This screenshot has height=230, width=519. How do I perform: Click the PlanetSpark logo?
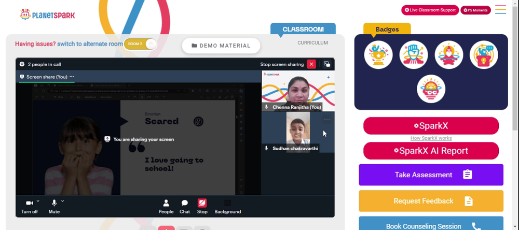(47, 15)
